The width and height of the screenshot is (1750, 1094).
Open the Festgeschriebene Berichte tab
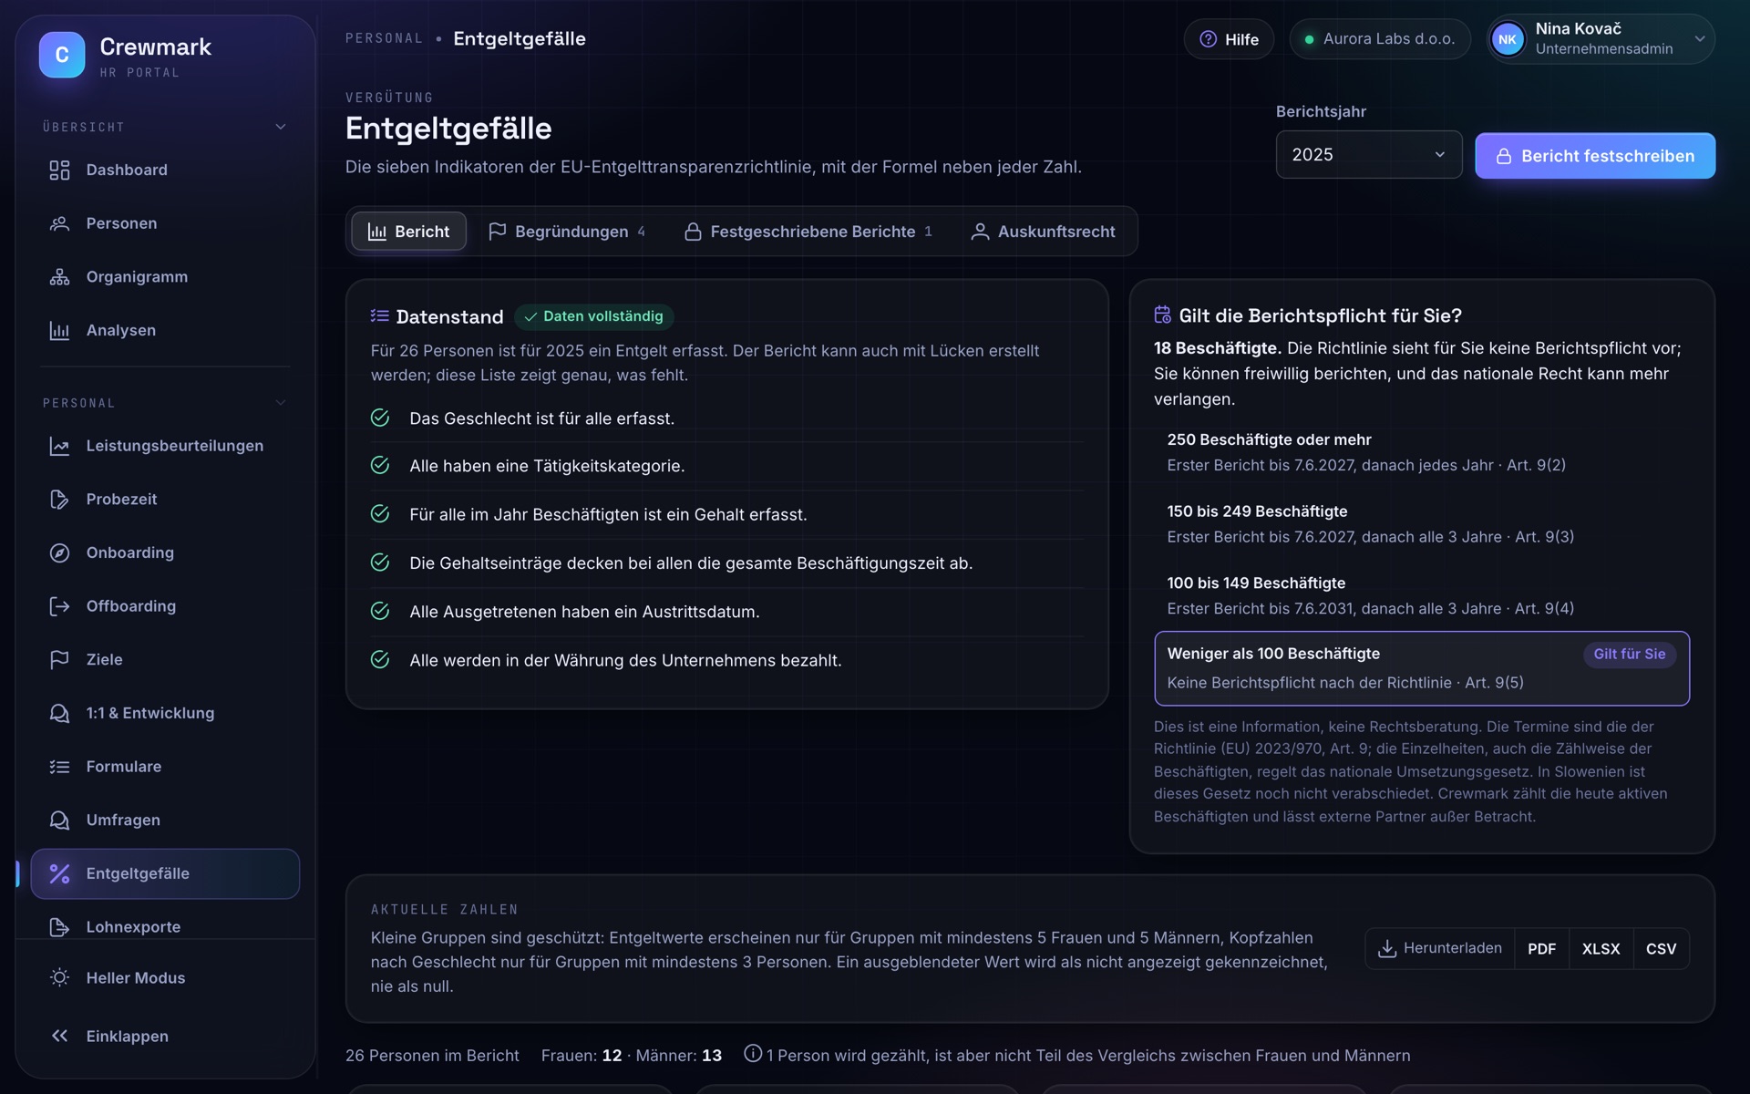point(808,232)
